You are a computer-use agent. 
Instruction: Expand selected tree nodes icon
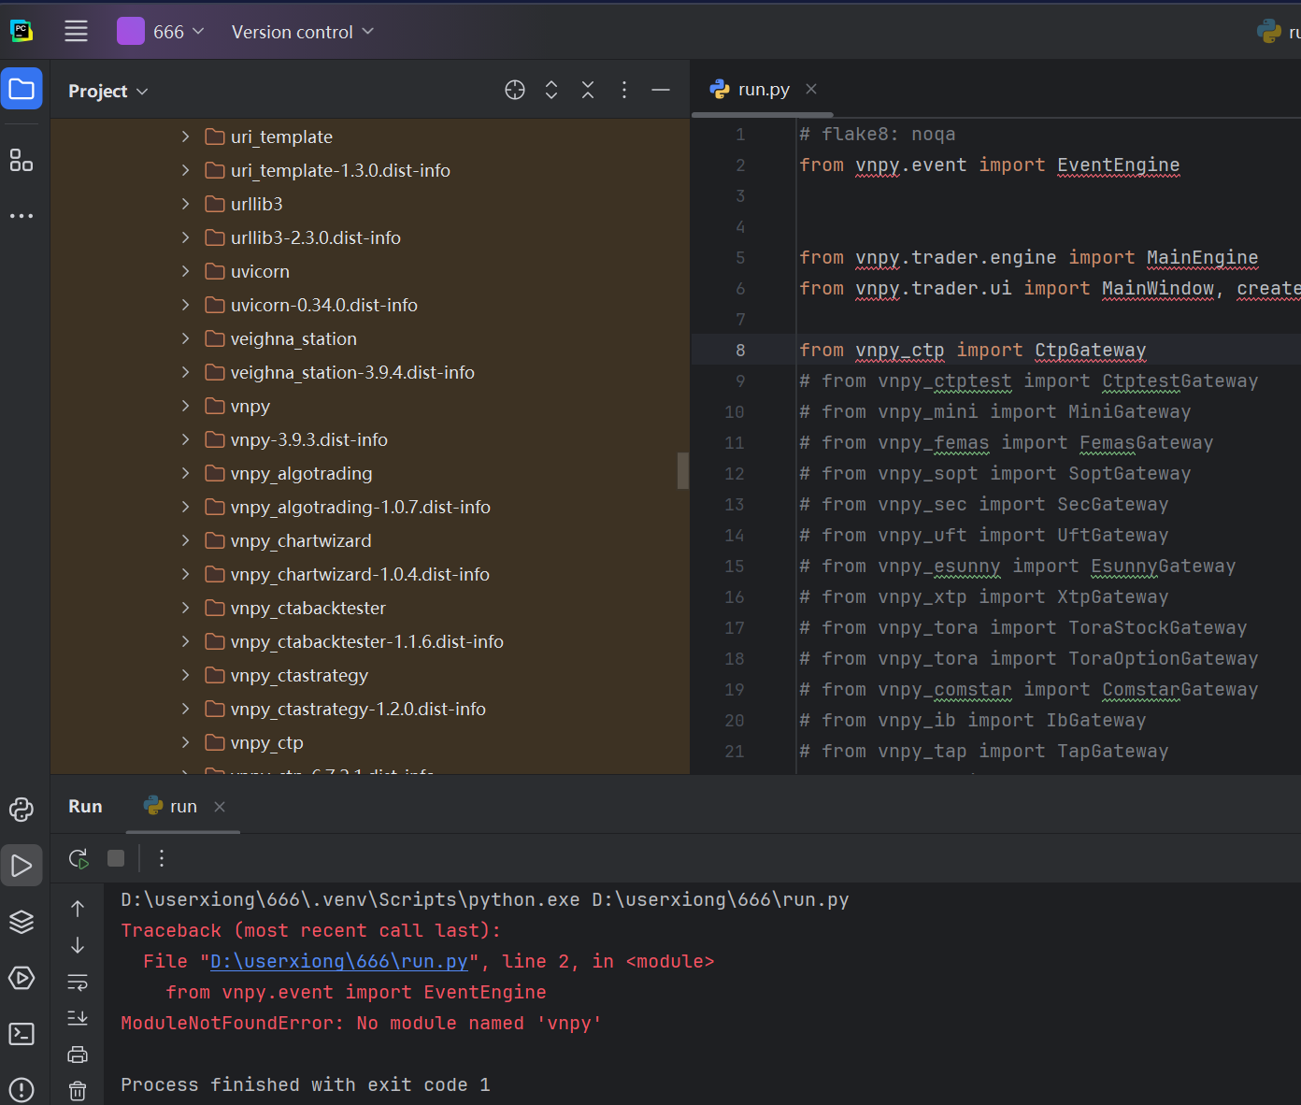(551, 90)
